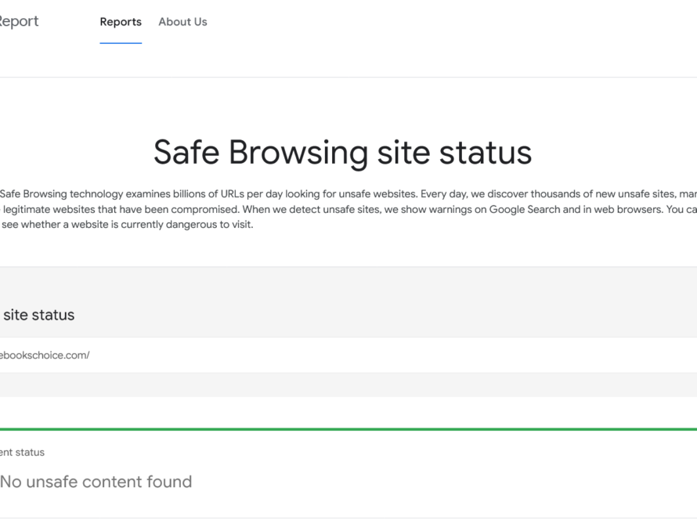Click the blue underline below Reports
This screenshot has width=697, height=520.
point(120,43)
